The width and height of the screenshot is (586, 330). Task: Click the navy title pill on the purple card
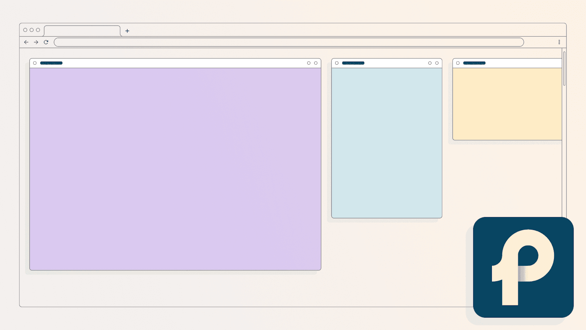pos(51,63)
